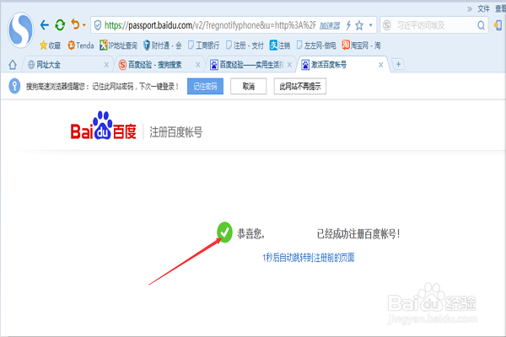
Task: Click the Sogou search engine icon
Action: point(387,25)
